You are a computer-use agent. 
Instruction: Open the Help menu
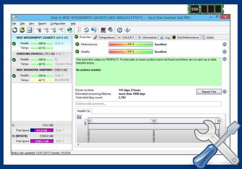(x=73, y=24)
